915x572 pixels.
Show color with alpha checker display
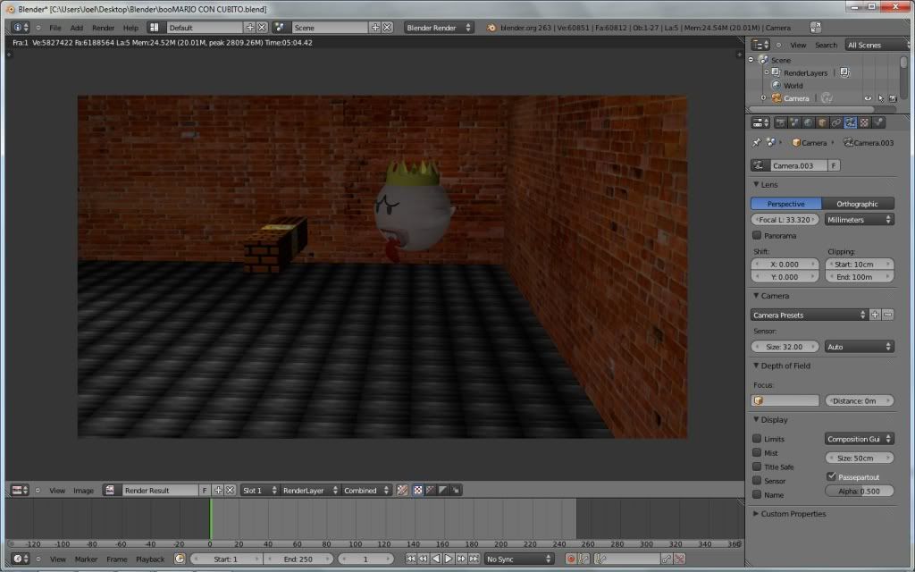point(418,491)
